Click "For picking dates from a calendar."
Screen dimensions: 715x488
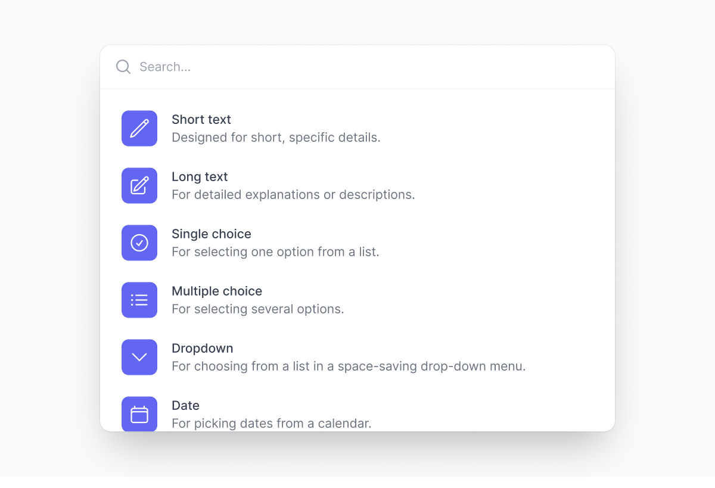point(272,424)
